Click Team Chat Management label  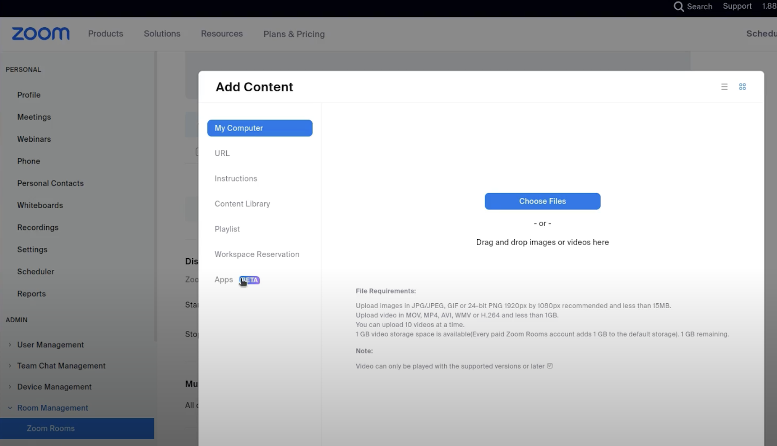[x=61, y=365]
